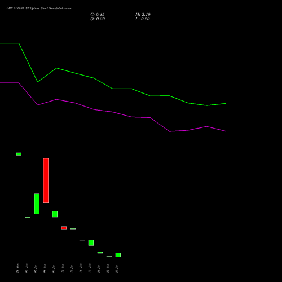Click the close value 'C: 0.45'
The image size is (282, 282).
click(x=98, y=15)
